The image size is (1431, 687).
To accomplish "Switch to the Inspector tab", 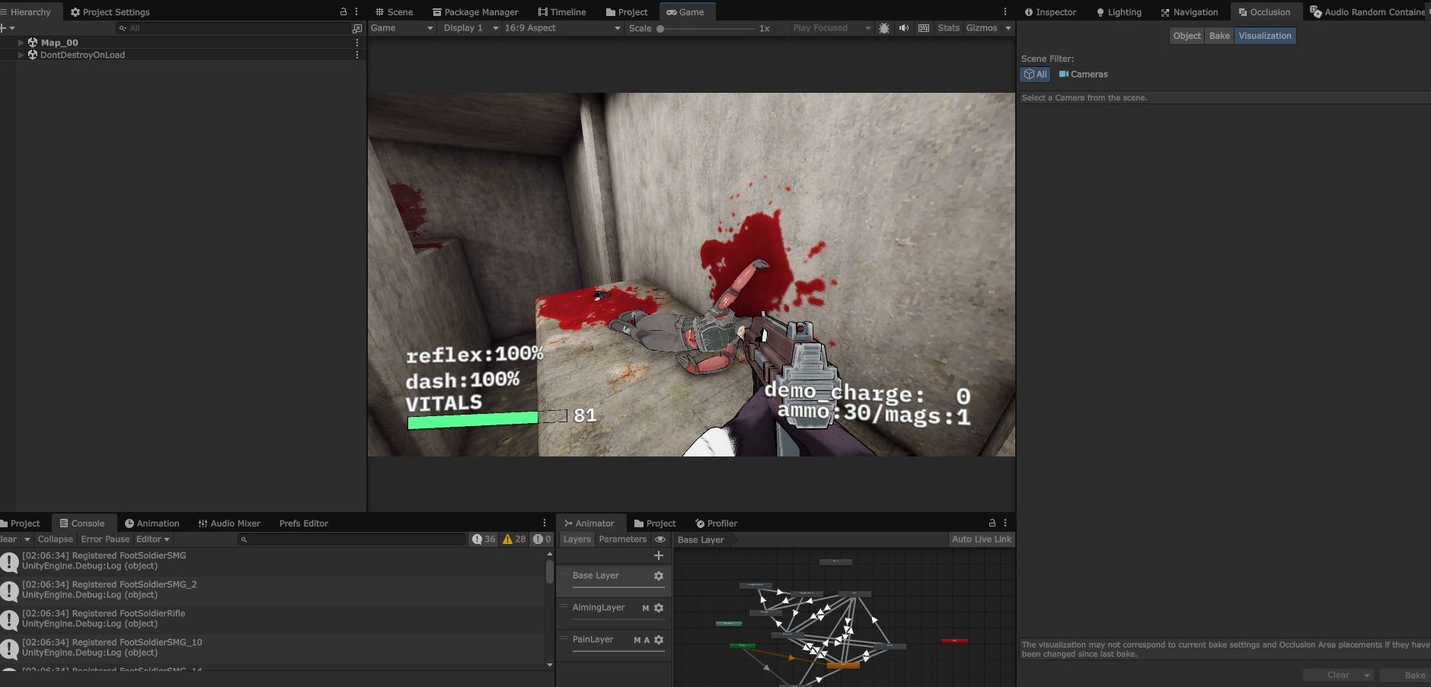I will (1050, 12).
